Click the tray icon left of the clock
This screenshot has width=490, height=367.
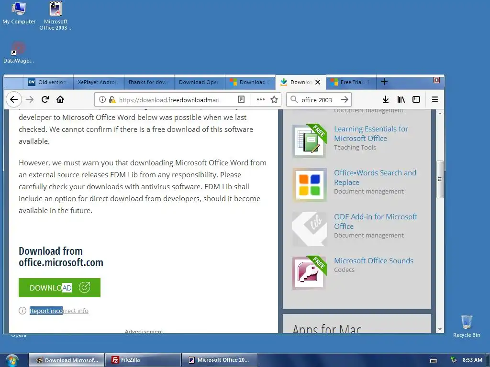tap(454, 360)
